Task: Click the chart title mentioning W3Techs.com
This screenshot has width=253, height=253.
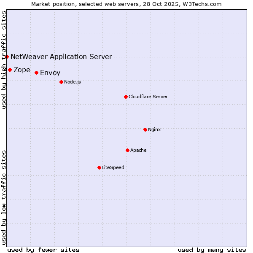Action: click(x=126, y=4)
